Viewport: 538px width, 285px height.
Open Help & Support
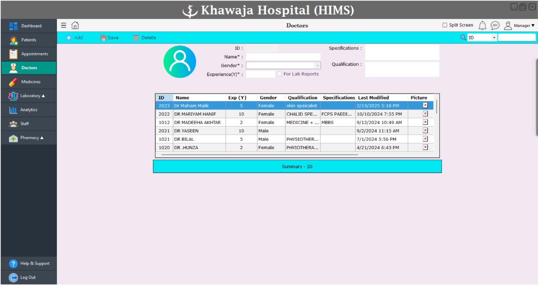tap(29, 264)
